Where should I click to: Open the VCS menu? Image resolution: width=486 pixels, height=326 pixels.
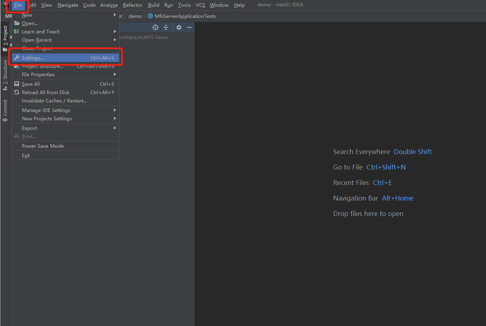200,5
